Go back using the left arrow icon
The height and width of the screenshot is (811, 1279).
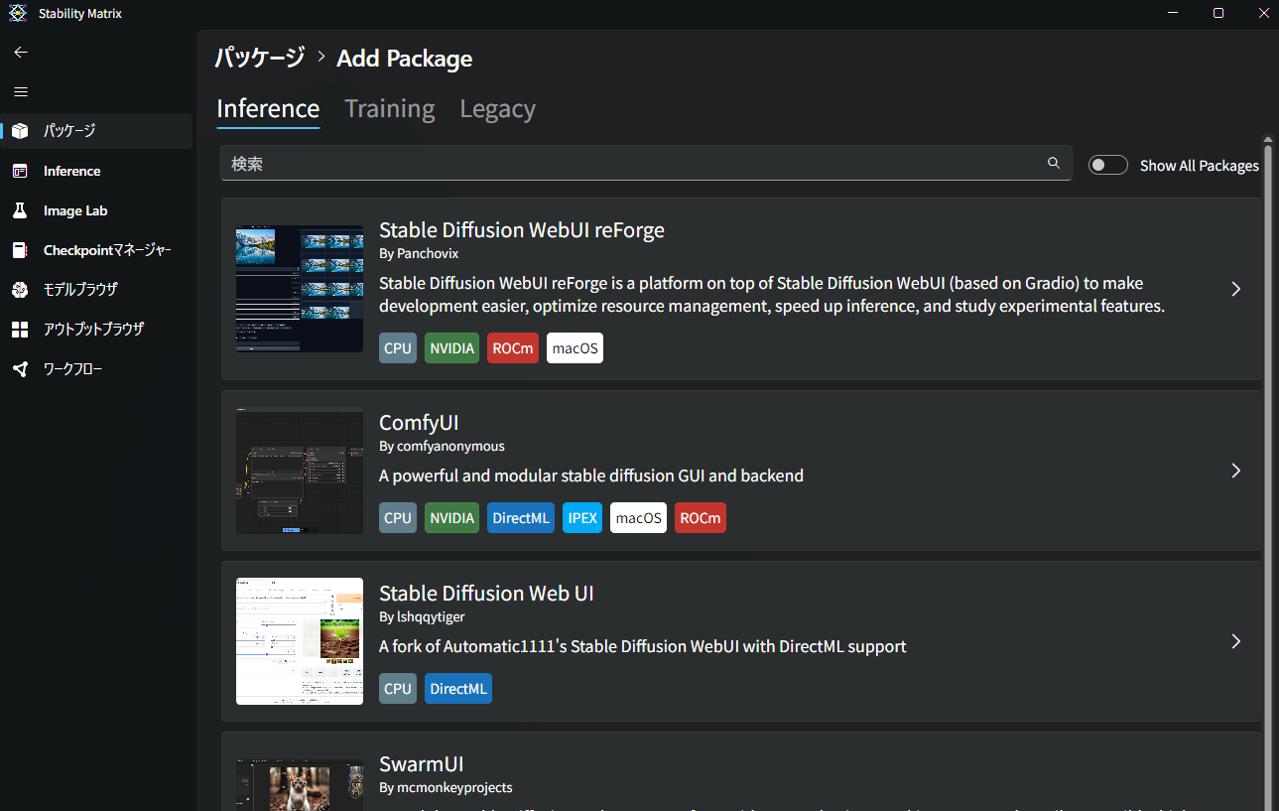21,53
